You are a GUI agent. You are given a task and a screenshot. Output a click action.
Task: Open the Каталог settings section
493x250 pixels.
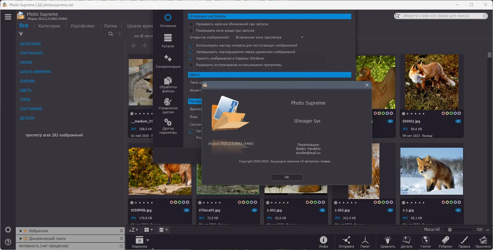click(x=168, y=41)
